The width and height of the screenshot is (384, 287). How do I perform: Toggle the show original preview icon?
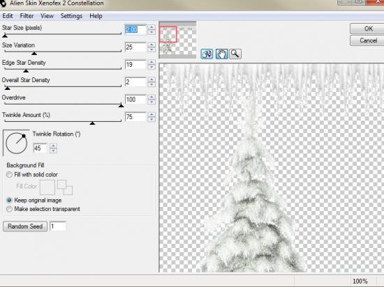click(207, 54)
